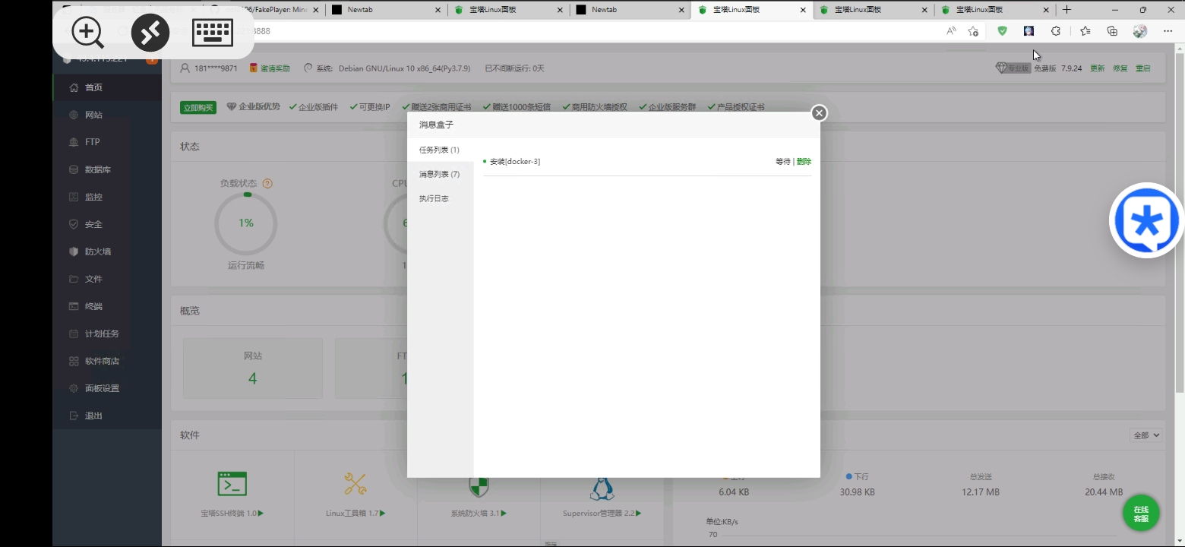Switch to the 消息列表 (7) tab
1185x547 pixels.
(x=440, y=174)
